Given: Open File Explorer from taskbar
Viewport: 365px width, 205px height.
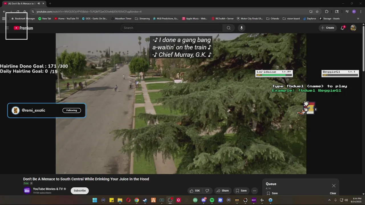Looking at the screenshot, I should tap(120, 200).
